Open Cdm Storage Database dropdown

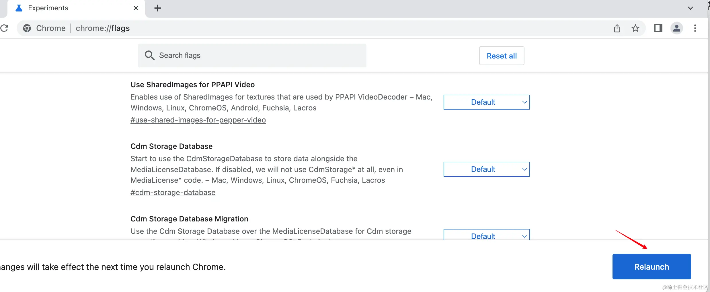coord(486,169)
